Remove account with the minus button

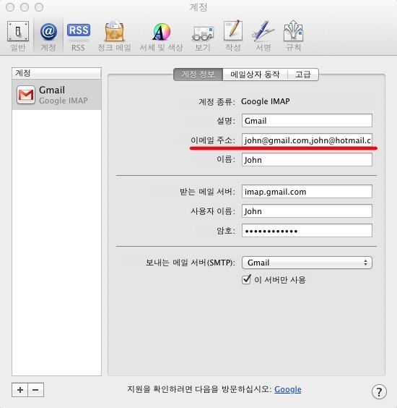35,390
